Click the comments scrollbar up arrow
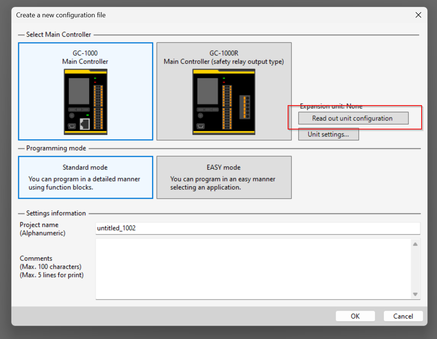This screenshot has width=437, height=339. [x=415, y=244]
